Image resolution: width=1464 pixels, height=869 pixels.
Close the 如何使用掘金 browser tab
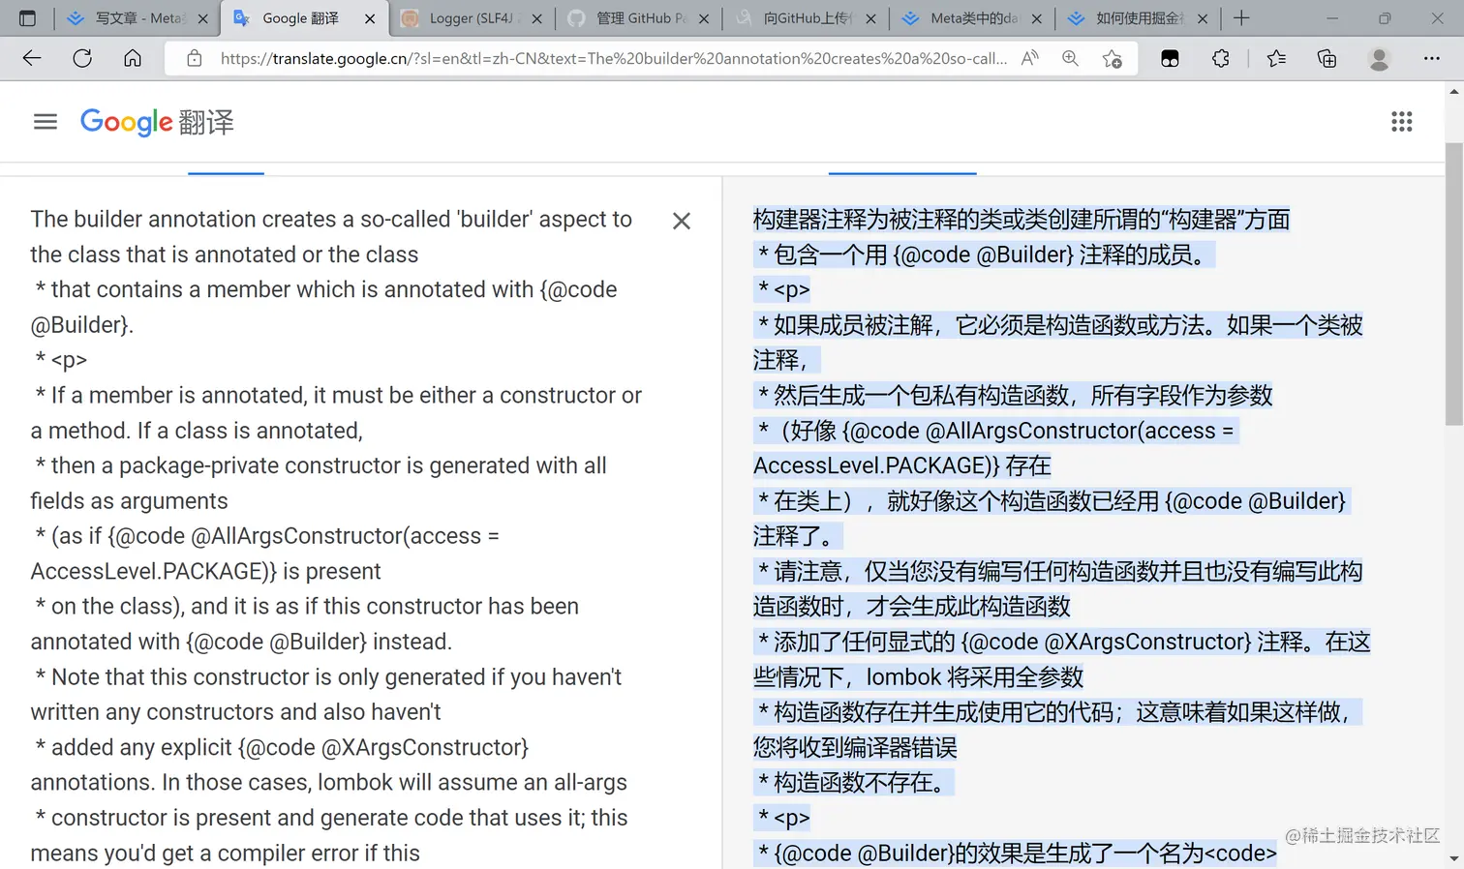pyautogui.click(x=1203, y=18)
